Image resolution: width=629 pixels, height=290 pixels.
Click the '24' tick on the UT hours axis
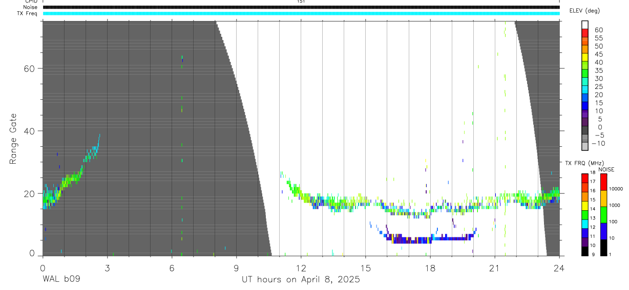[559, 267]
